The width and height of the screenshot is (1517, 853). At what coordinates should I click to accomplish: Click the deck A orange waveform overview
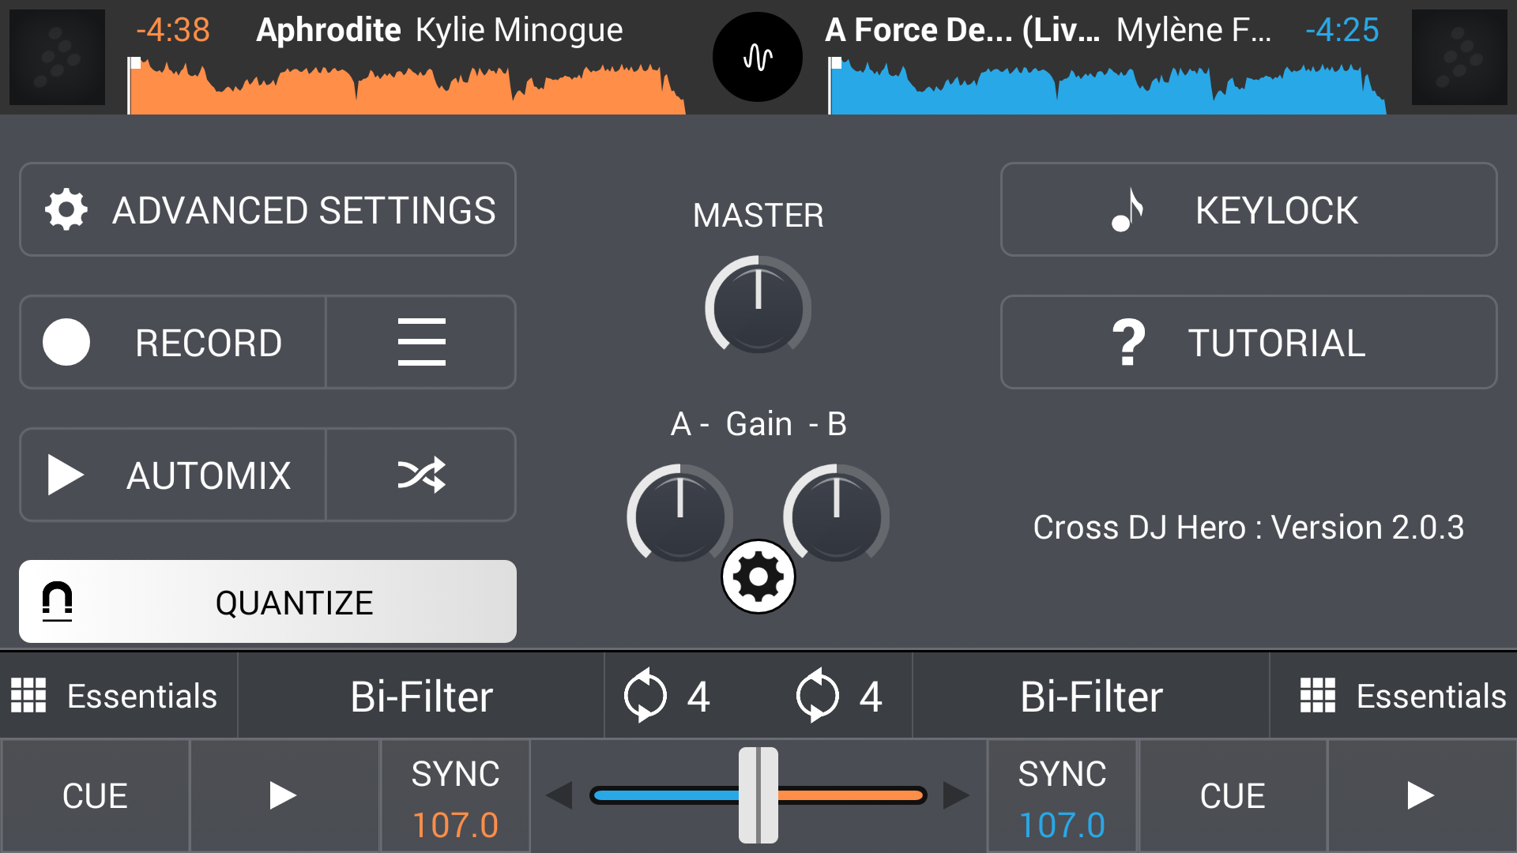pyautogui.click(x=407, y=88)
